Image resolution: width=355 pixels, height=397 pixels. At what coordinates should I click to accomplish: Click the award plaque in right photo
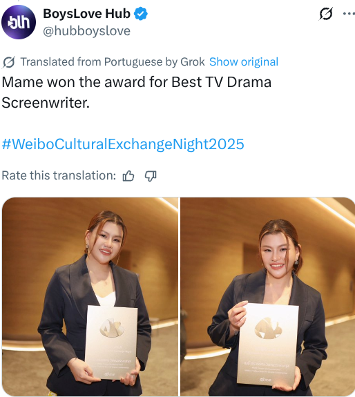pyautogui.click(x=269, y=345)
